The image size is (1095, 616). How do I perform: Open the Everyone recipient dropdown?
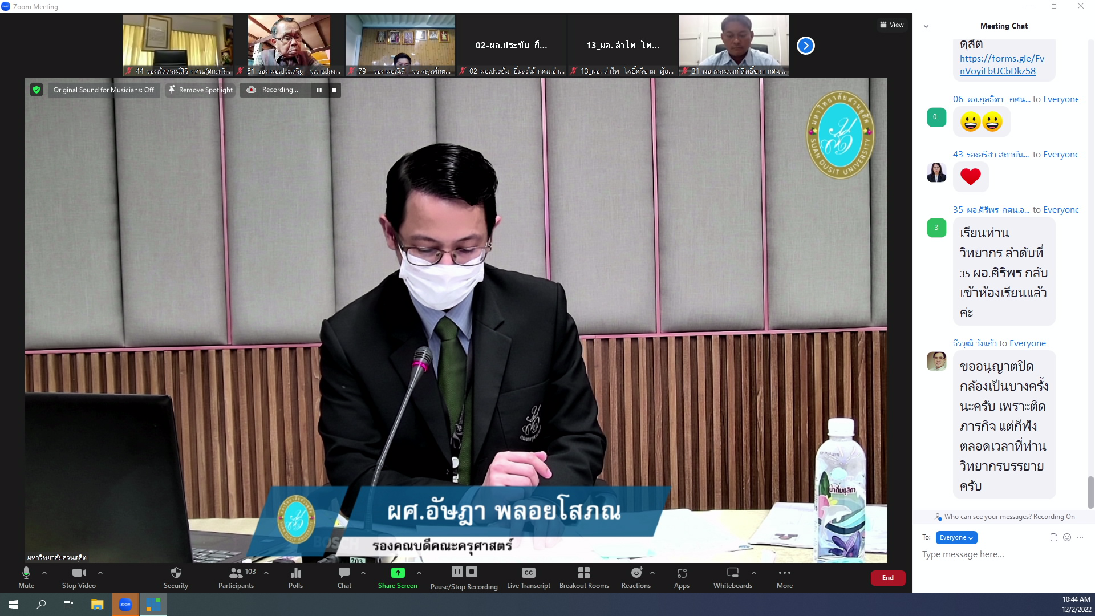coord(956,537)
